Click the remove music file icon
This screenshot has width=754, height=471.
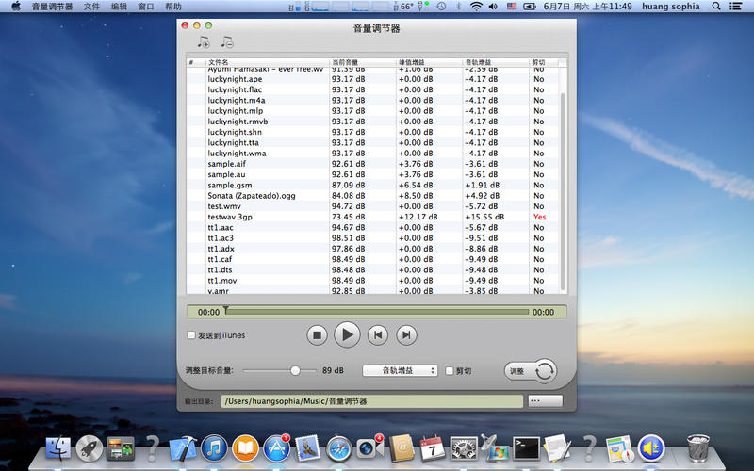pos(226,42)
